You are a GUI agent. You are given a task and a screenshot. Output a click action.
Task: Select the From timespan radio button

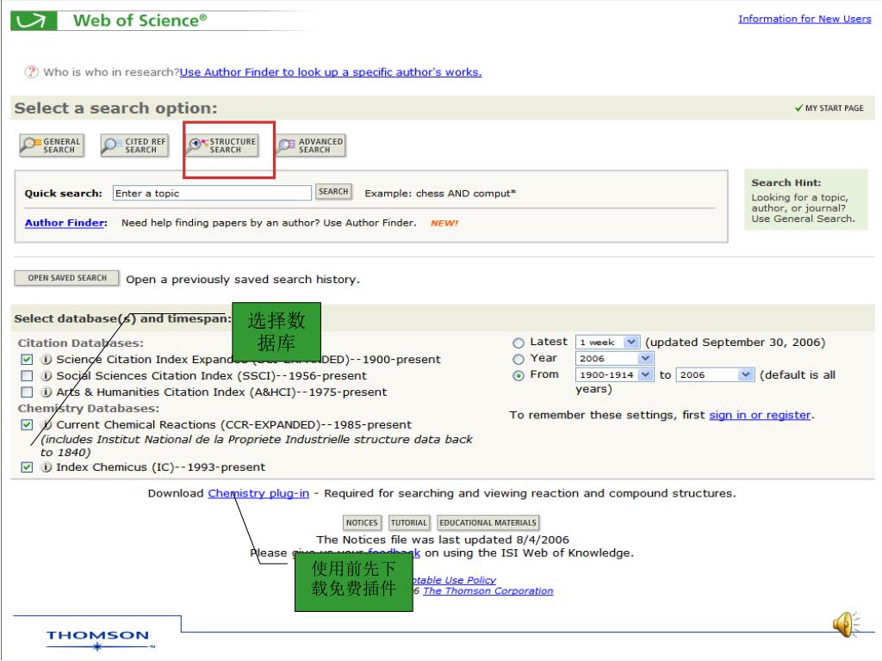click(518, 375)
